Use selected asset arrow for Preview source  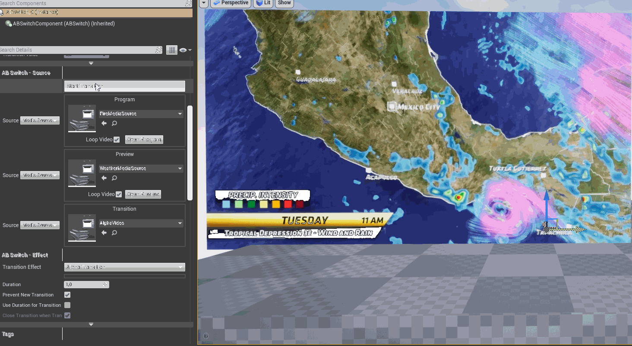104,178
